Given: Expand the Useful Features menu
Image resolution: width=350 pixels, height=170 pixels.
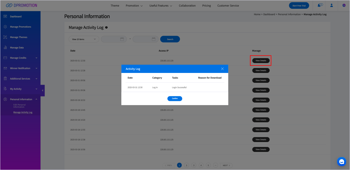Looking at the screenshot, I should click(x=161, y=6).
